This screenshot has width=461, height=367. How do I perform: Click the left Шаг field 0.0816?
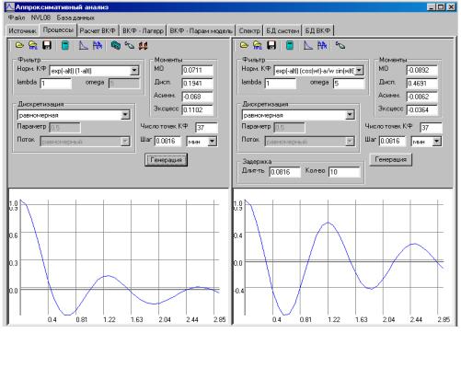(x=167, y=141)
